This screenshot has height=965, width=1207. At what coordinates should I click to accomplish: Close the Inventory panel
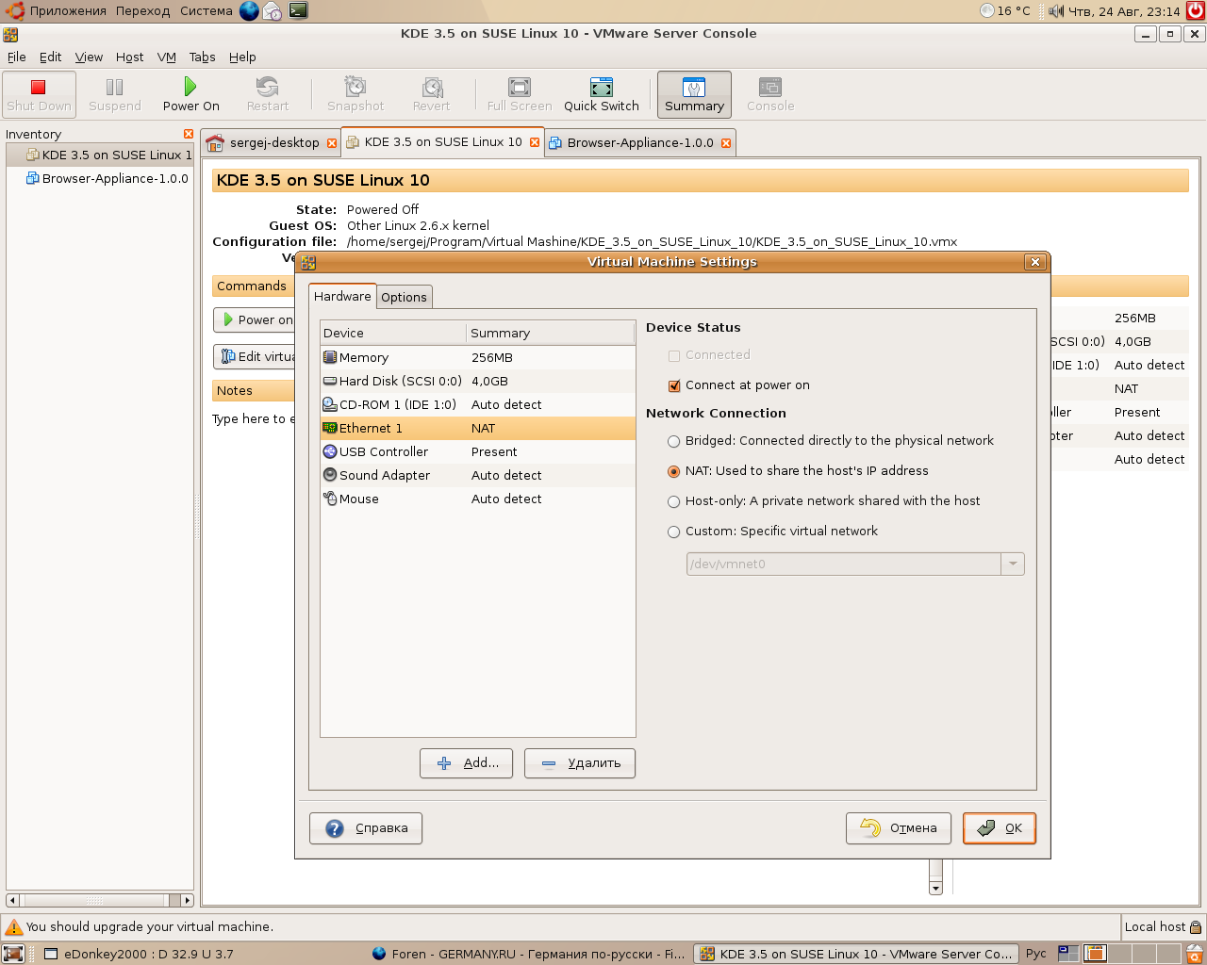[189, 134]
